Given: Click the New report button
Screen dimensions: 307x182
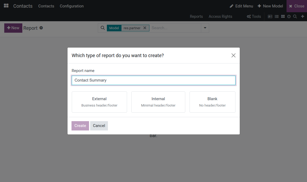Looking at the screenshot, I should [x=13, y=28].
